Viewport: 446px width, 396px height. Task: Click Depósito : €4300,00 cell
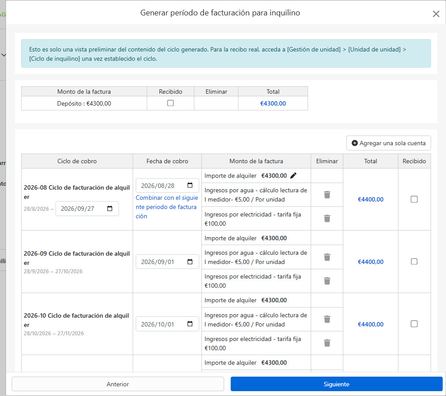point(84,103)
